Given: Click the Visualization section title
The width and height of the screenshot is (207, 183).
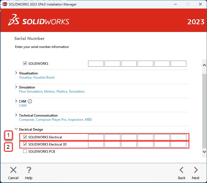Looking at the screenshot, I should tap(28, 73).
